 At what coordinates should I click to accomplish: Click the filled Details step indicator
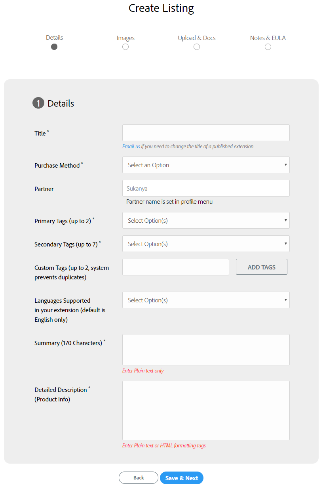pos(54,46)
